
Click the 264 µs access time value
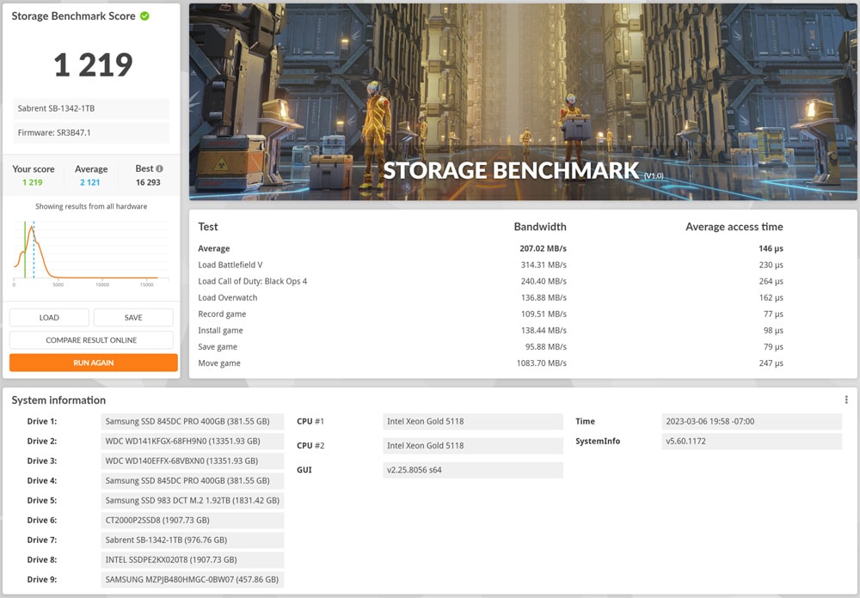point(771,281)
